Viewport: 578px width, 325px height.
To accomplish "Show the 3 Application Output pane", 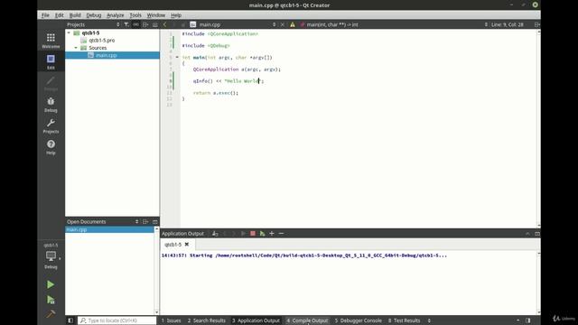I will [256, 320].
